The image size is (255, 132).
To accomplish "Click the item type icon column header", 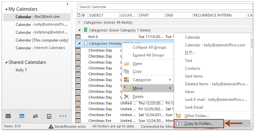I will 79,15.
